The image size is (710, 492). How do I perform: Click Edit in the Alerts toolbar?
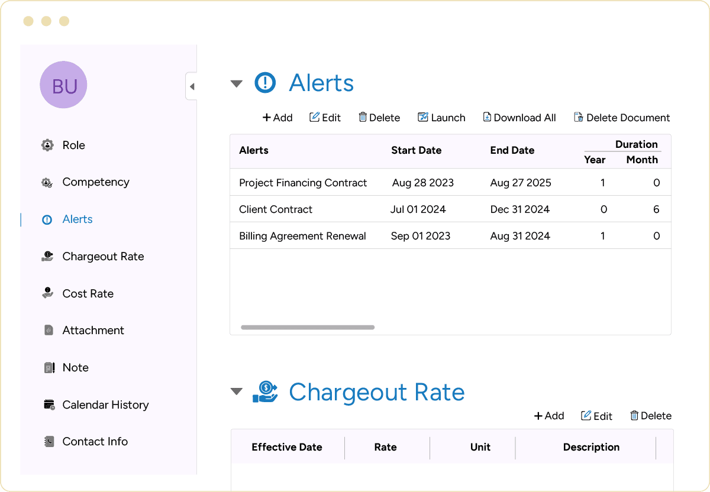point(325,118)
